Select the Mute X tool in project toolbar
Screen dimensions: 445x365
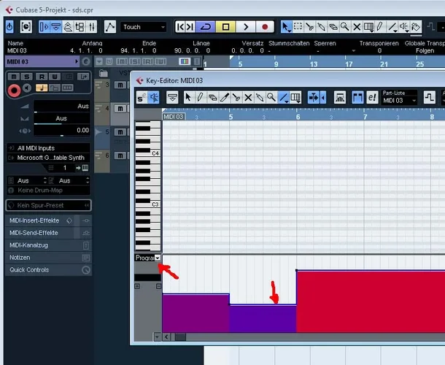pos(357,27)
